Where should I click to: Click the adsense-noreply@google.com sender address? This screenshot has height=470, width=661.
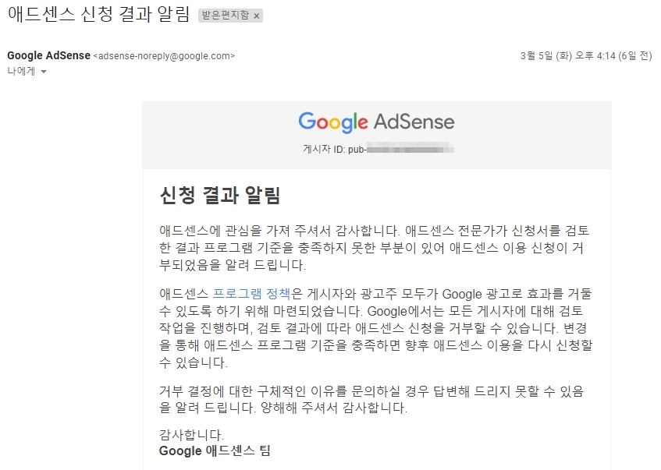163,56
